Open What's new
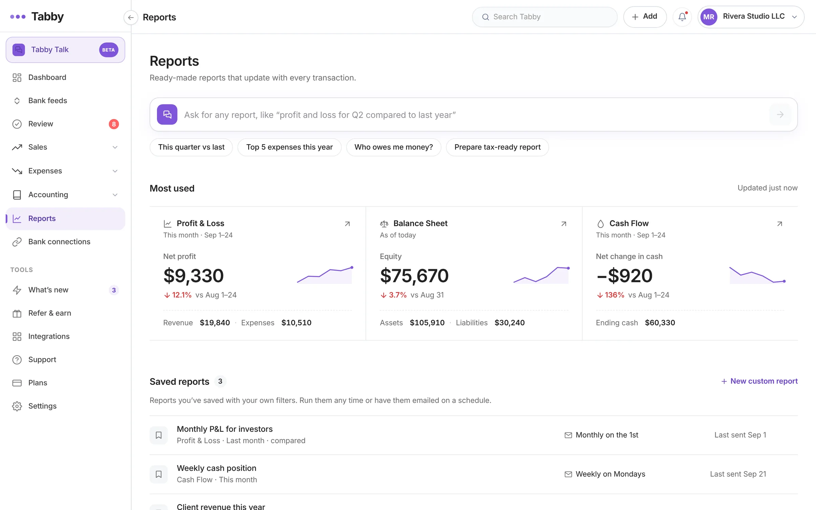Screen dimensions: 816x510 coord(65,290)
